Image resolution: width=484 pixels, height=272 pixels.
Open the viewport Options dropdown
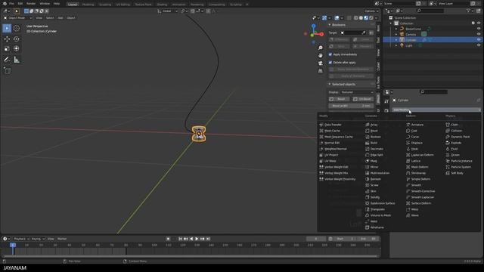click(371, 11)
